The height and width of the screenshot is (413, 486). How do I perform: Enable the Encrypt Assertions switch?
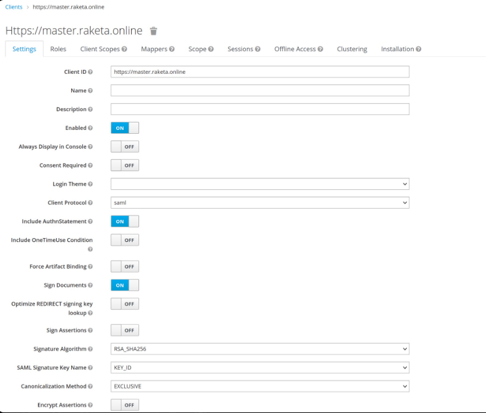[125, 405]
